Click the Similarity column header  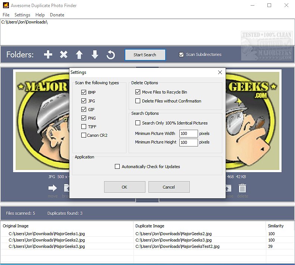[x=276, y=226]
